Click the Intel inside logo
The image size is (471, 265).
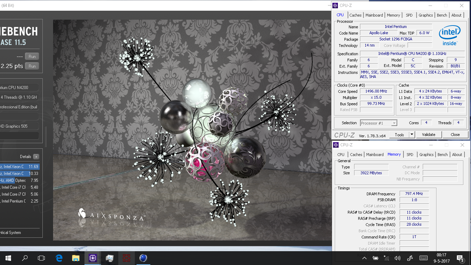(450, 36)
